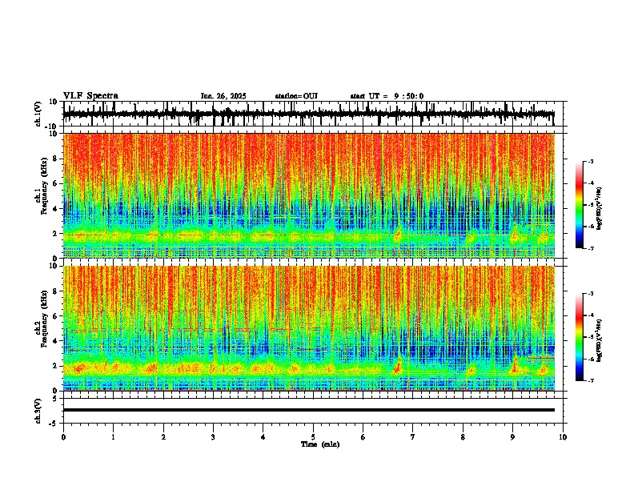This screenshot has width=634, height=490.
Task: Click the time axis tick label '10'
Action: (x=563, y=437)
